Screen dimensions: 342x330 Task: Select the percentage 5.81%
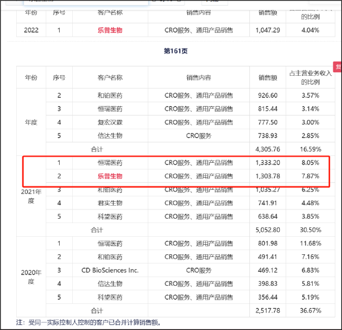[x=310, y=284]
